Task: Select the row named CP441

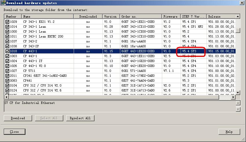Action: click(x=120, y=81)
